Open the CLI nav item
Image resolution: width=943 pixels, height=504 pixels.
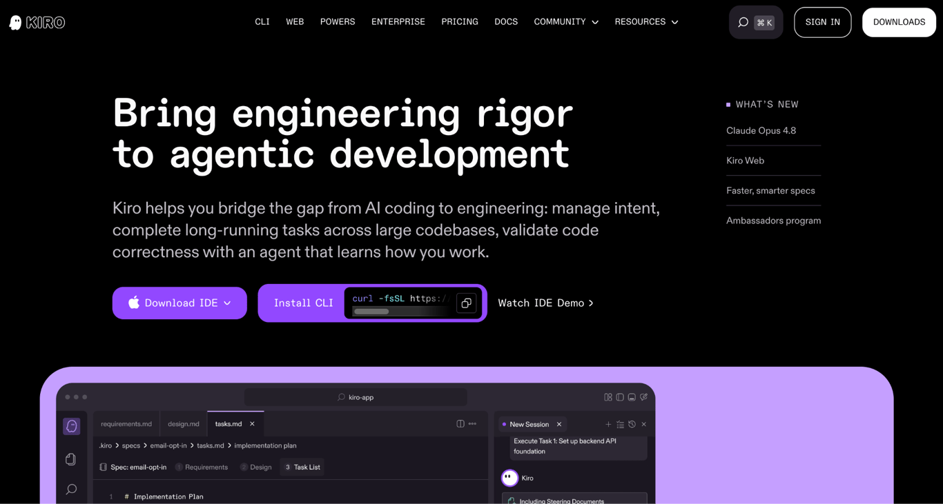[262, 22]
